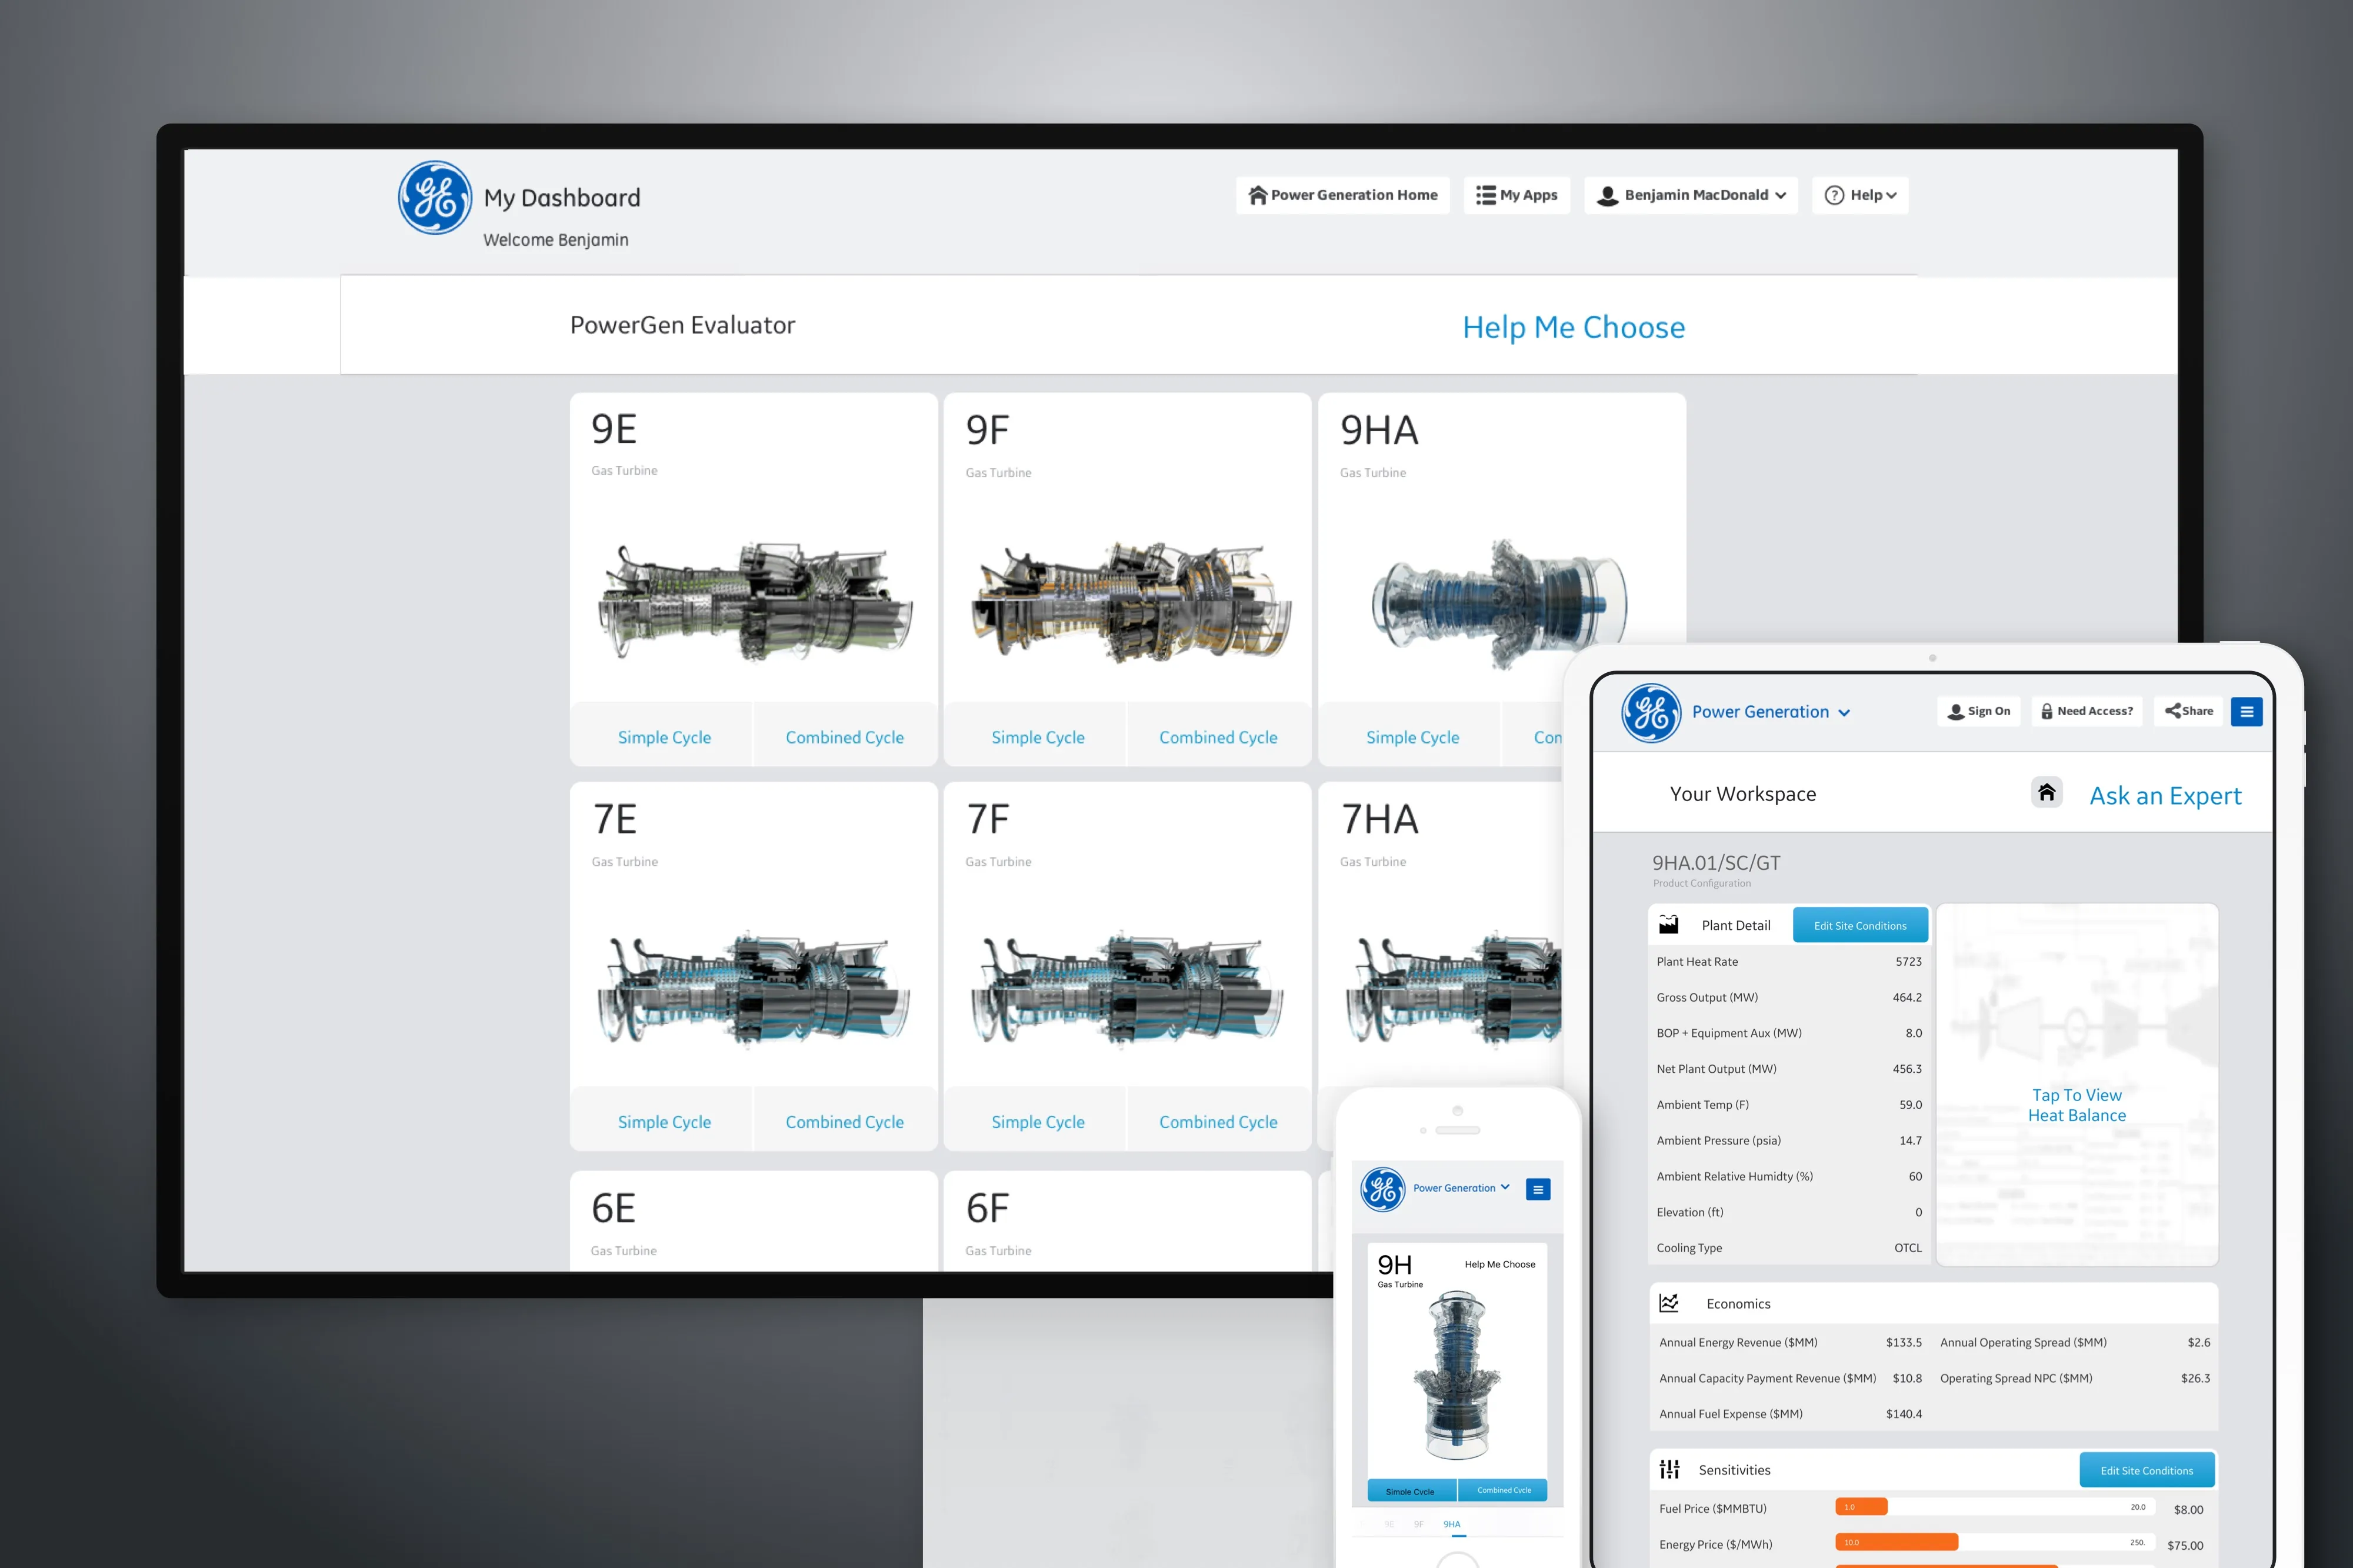This screenshot has width=2353, height=1568.
Task: Expand the Help dropdown menu
Action: pyautogui.click(x=1860, y=195)
